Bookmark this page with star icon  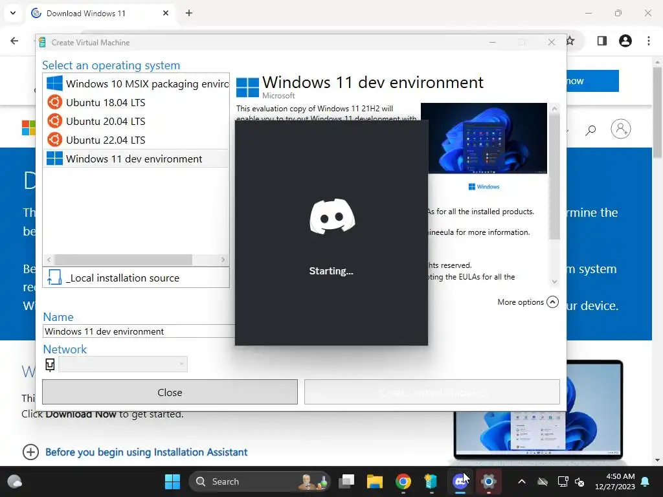pyautogui.click(x=570, y=41)
